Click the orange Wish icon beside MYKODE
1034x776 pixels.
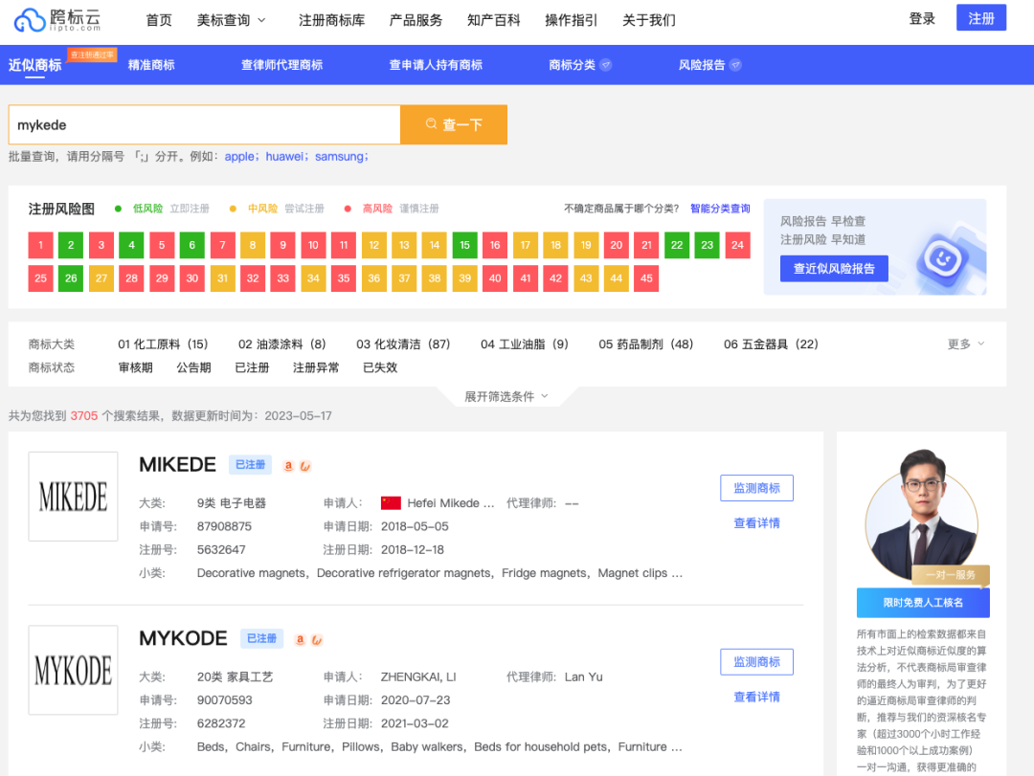click(x=317, y=639)
